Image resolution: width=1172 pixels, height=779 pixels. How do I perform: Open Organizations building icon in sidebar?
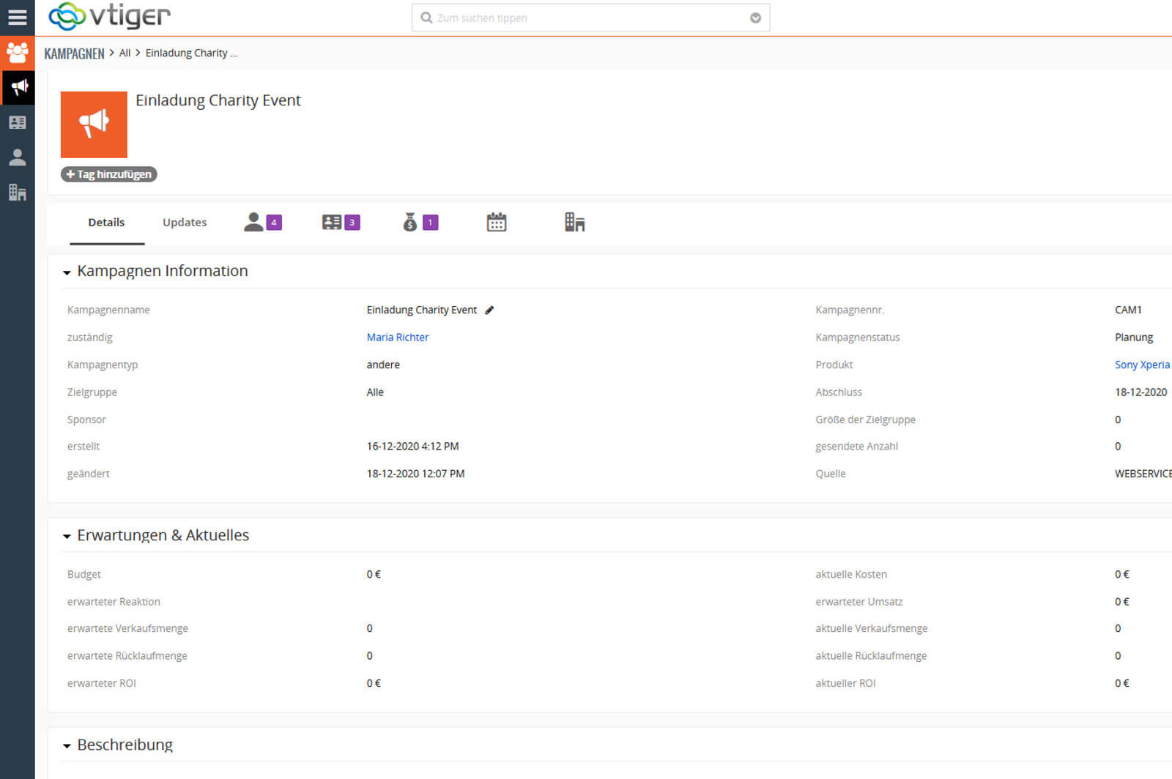click(17, 193)
